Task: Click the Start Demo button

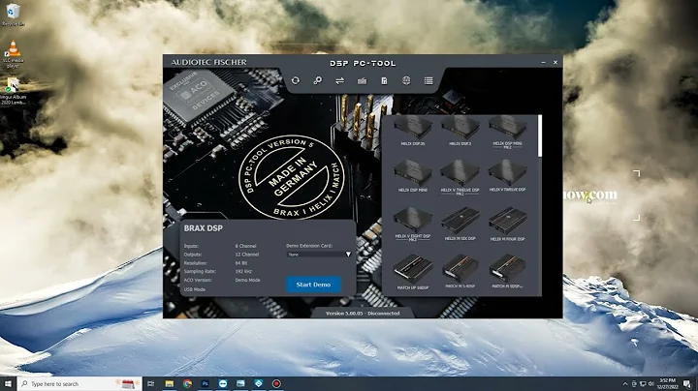Action: click(x=313, y=285)
